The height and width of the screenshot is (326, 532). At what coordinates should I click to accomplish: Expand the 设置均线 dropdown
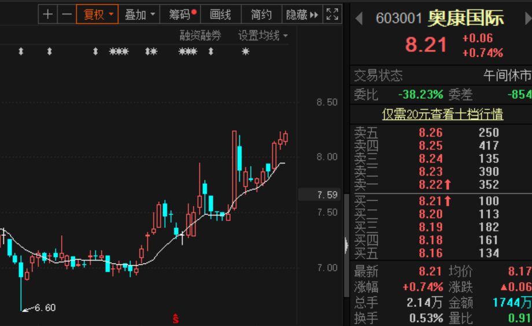tap(263, 36)
